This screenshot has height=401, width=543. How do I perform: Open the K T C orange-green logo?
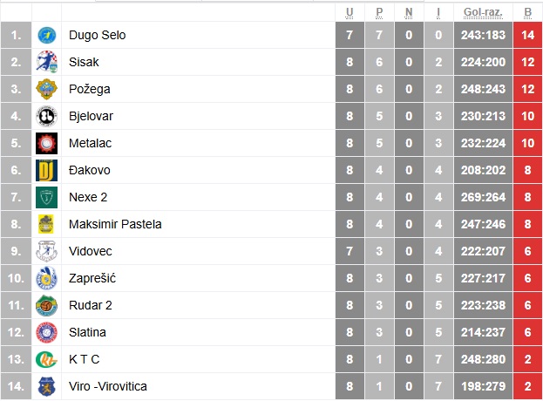(46, 359)
